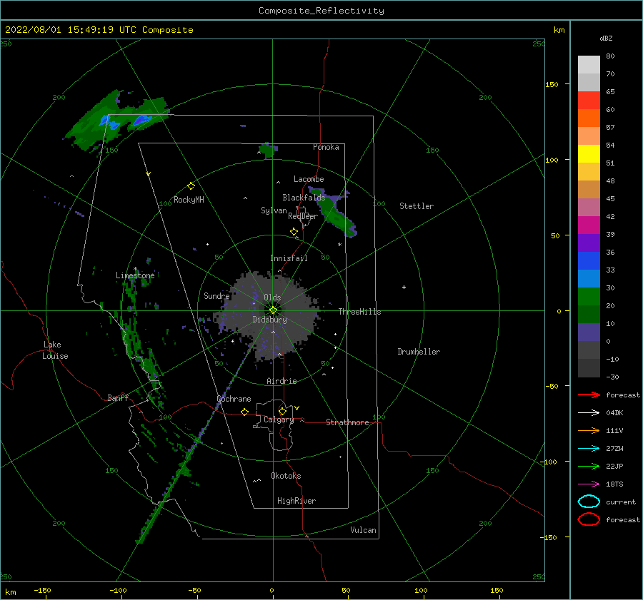Click the Lacombe city label

pyautogui.click(x=309, y=179)
